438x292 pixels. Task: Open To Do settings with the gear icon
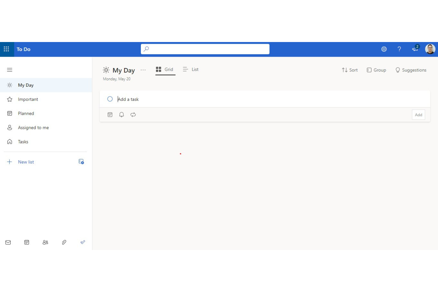coord(384,49)
